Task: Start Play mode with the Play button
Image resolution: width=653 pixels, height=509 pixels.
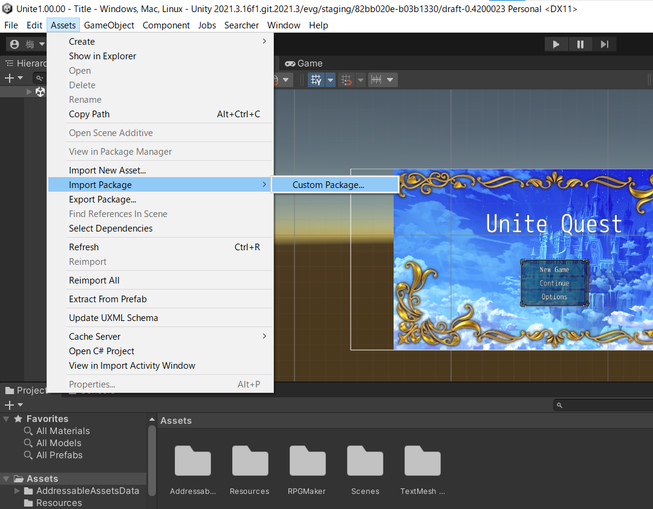Action: point(556,44)
